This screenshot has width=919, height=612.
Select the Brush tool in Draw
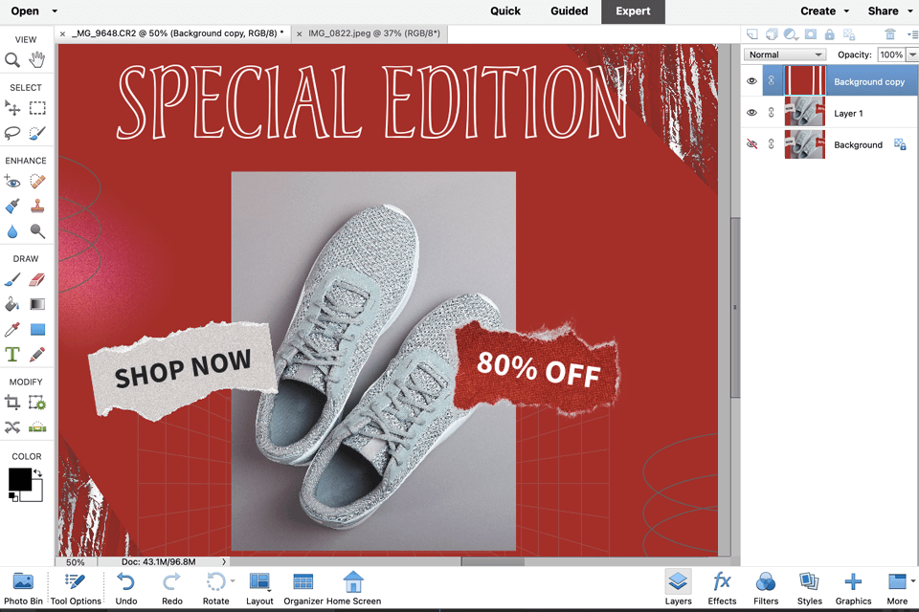pyautogui.click(x=12, y=279)
